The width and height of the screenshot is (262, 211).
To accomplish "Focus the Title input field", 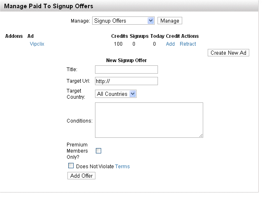I will click(x=126, y=70).
